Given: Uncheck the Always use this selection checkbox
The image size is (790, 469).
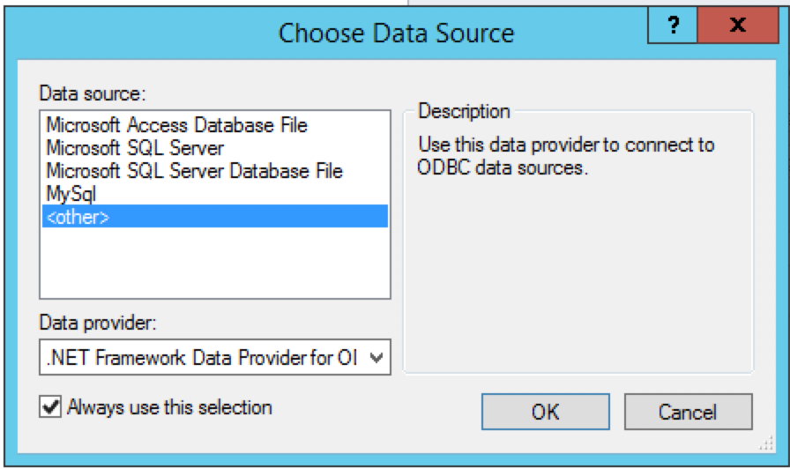Looking at the screenshot, I should 50,406.
